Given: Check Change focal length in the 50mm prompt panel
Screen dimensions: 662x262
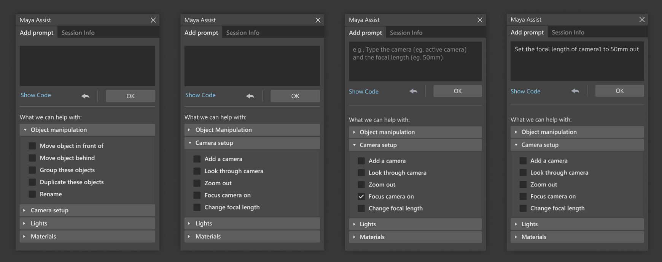Looking at the screenshot, I should (523, 208).
